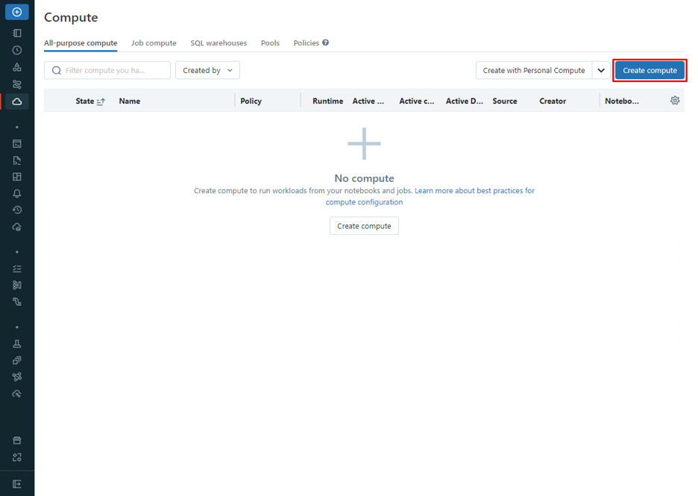The image size is (698, 496).
Task: Open Job Runs checklist icon in sidebar
Action: (x=17, y=269)
